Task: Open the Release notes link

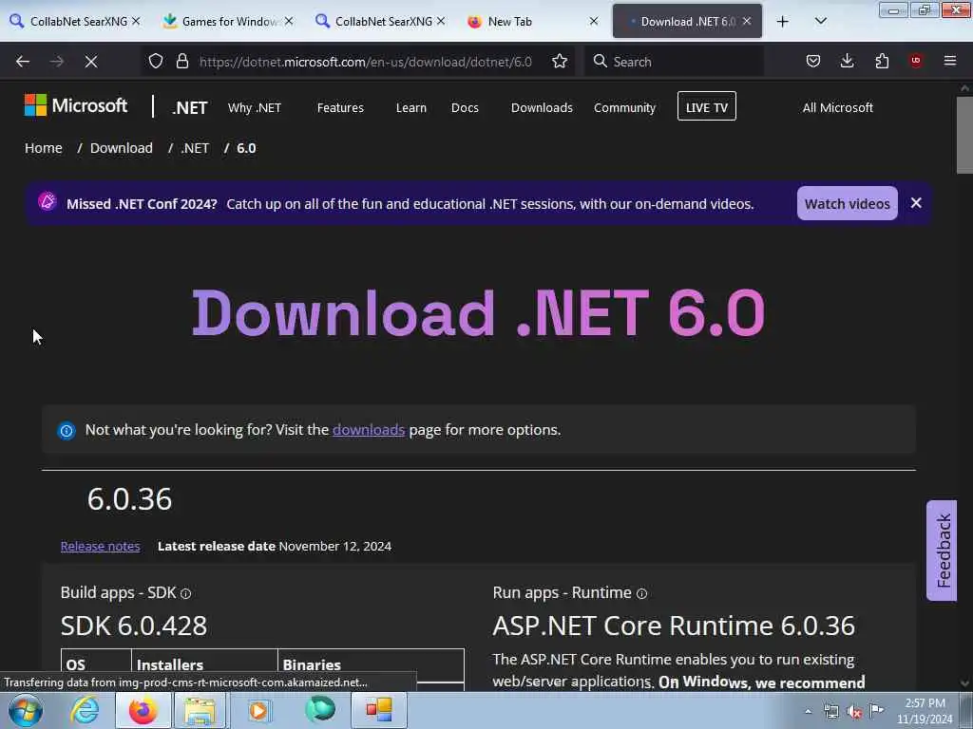Action: tap(101, 546)
